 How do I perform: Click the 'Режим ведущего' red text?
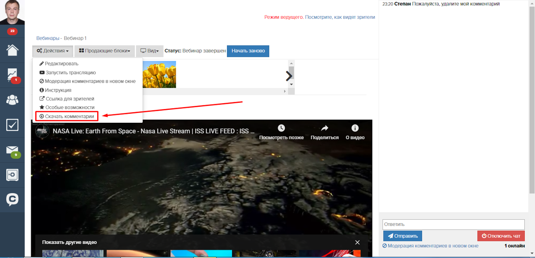click(x=284, y=17)
